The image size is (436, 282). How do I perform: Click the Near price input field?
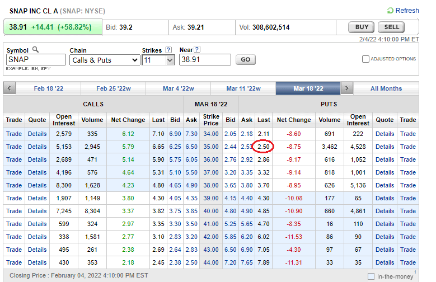[205, 60]
